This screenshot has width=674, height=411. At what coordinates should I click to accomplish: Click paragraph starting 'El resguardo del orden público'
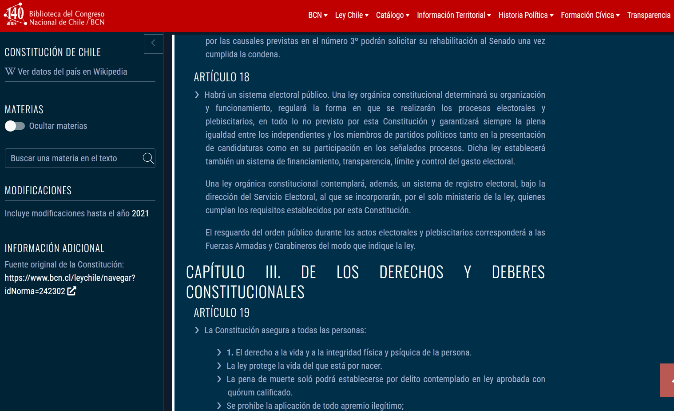tap(375, 239)
